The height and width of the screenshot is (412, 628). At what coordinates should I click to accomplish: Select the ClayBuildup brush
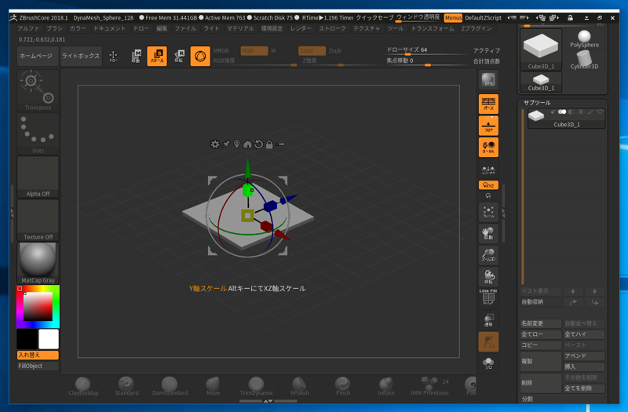[84, 385]
